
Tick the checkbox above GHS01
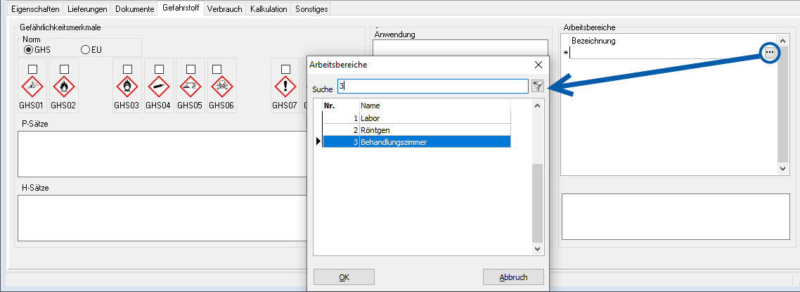[32, 68]
